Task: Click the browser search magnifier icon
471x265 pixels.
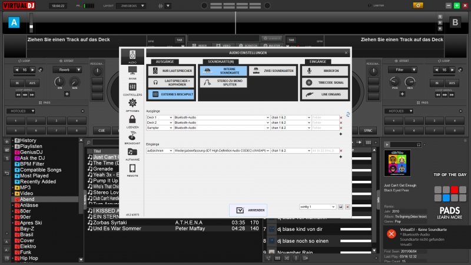Action: pyautogui.click(x=89, y=143)
